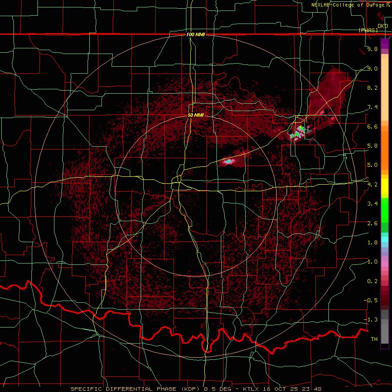Click the bright green color bar segment
The width and height of the screenshot is (392, 392).
click(385, 210)
